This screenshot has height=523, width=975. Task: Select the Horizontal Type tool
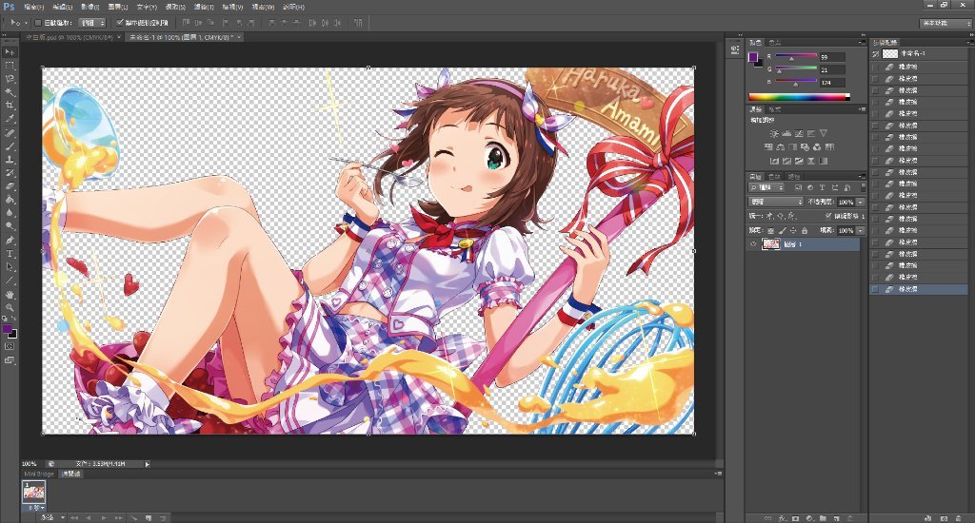(x=10, y=254)
